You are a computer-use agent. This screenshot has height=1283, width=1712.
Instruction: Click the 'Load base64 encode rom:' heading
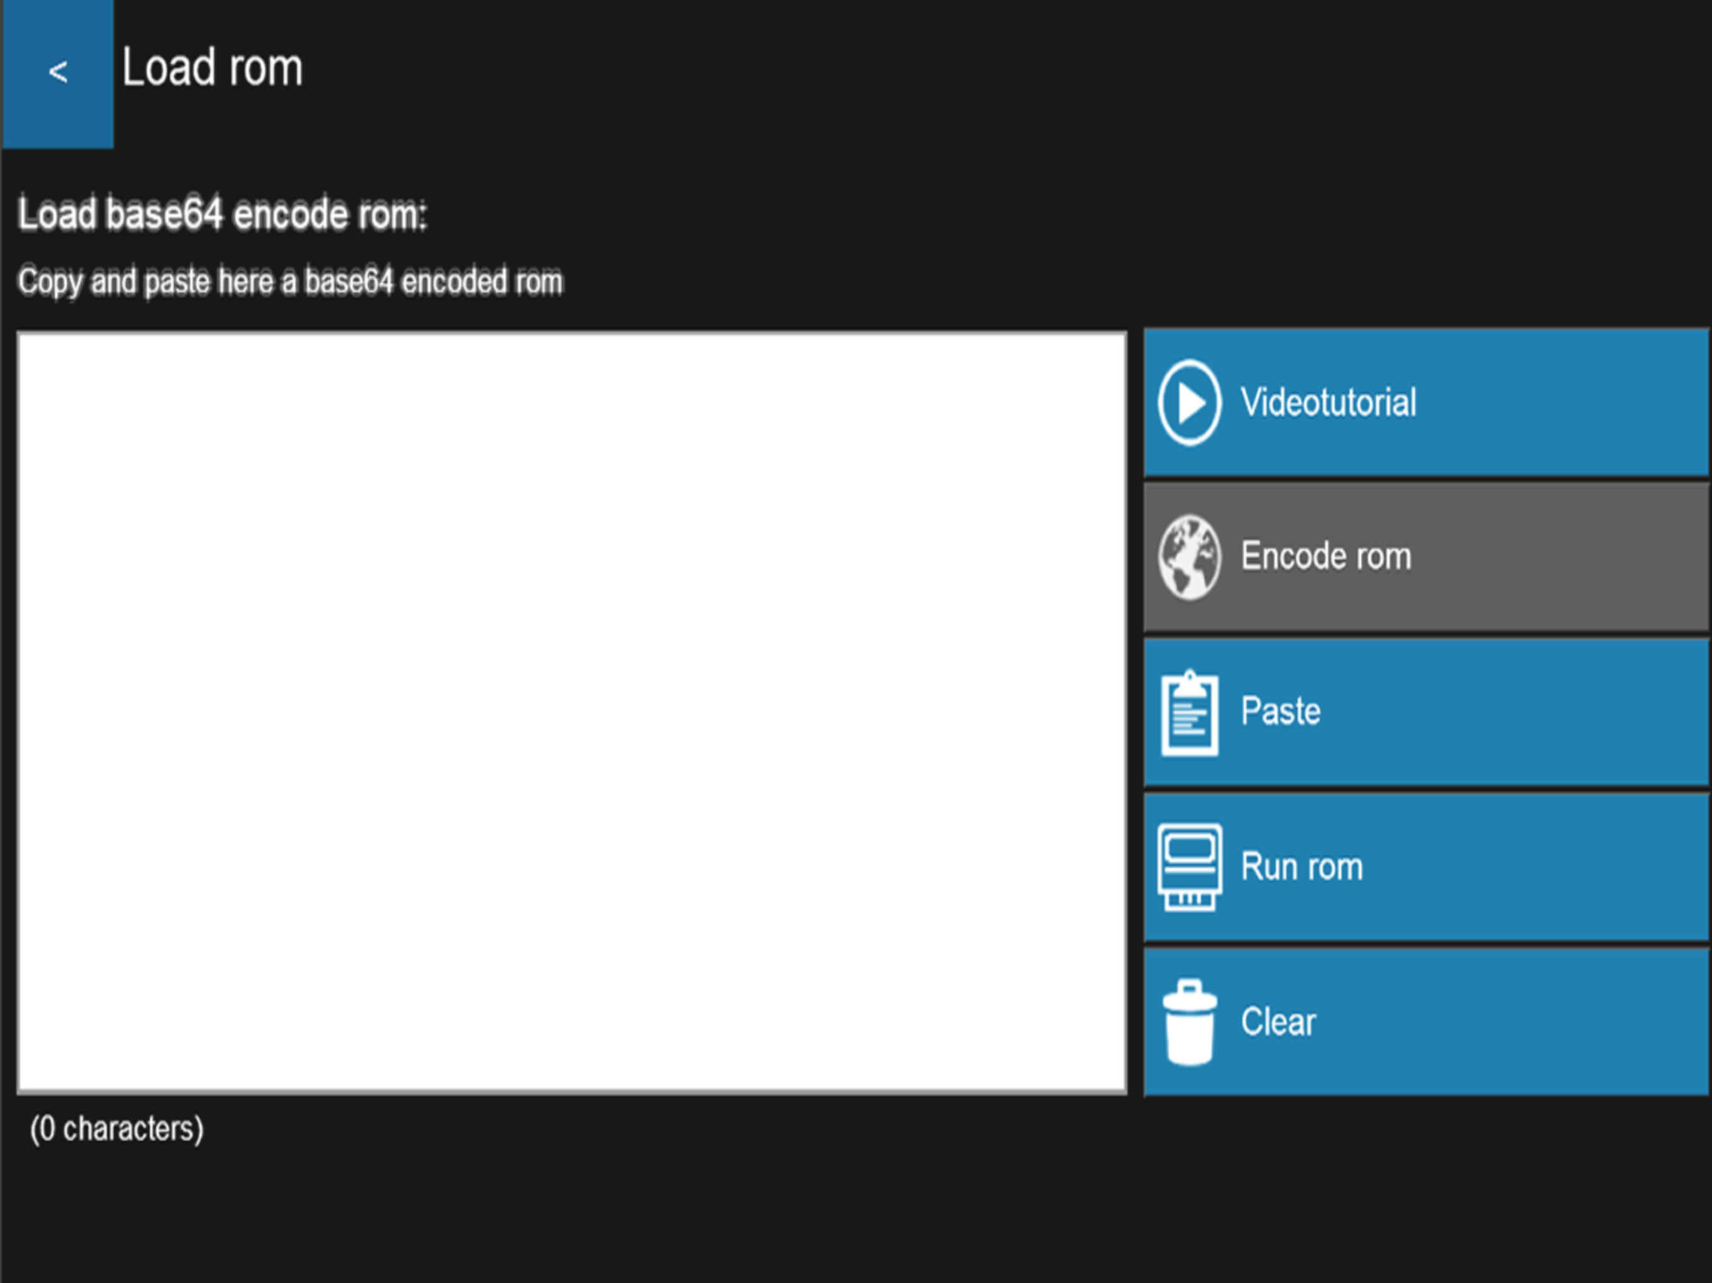(222, 214)
